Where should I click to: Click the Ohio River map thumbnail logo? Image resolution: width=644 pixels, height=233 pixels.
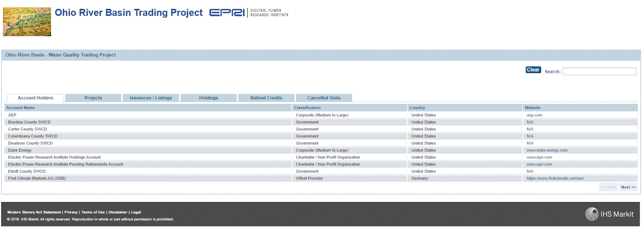[x=27, y=21]
